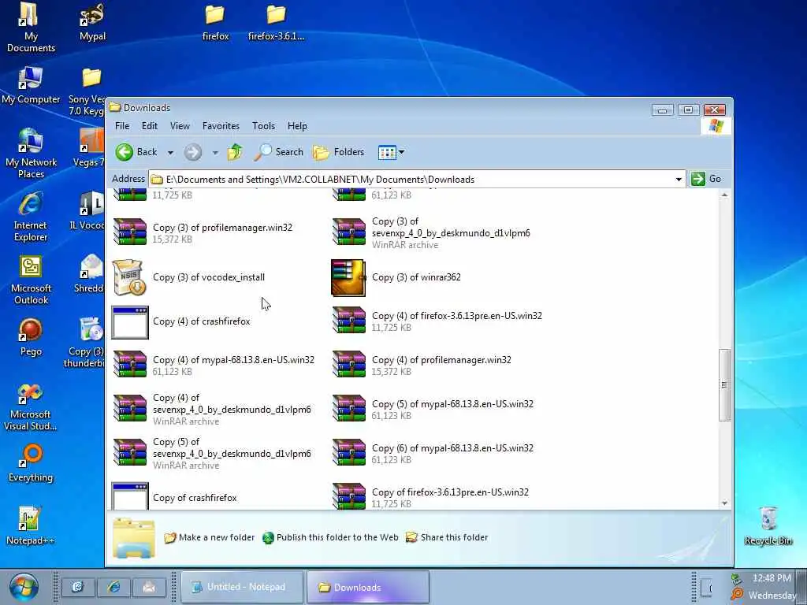Image resolution: width=807 pixels, height=605 pixels.
Task: Go up one folder level icon
Action: click(235, 152)
